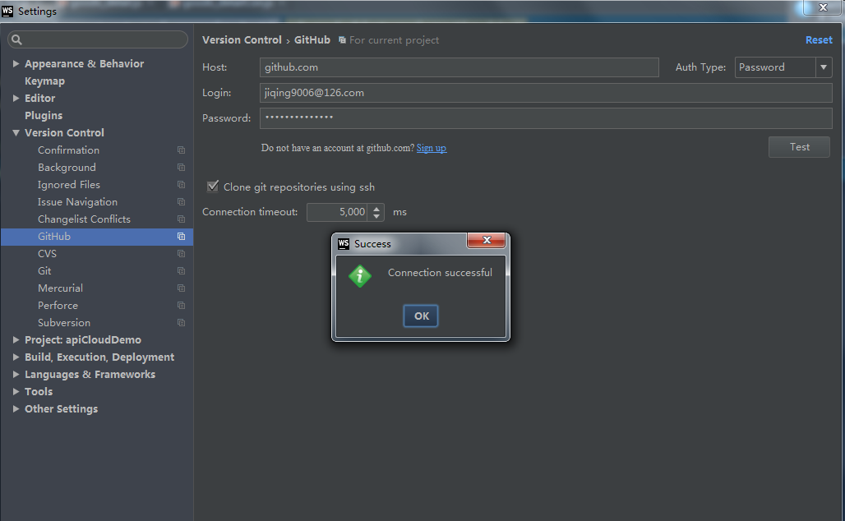This screenshot has height=521, width=845.
Task: Expand the Other Settings section
Action: tap(16, 409)
